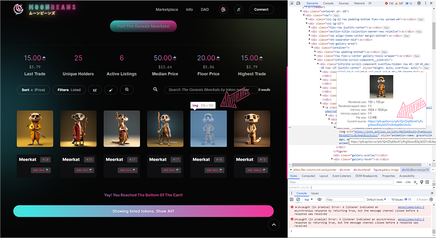Image resolution: width=436 pixels, height=238 pixels.
Task: Open console settings gear icon
Action: [431, 199]
